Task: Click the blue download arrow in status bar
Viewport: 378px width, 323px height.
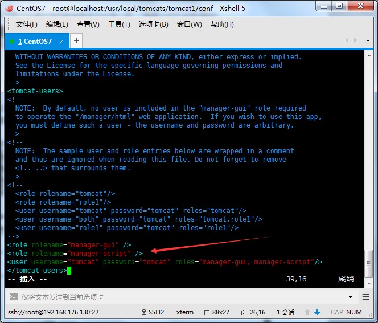Action: (x=317, y=312)
